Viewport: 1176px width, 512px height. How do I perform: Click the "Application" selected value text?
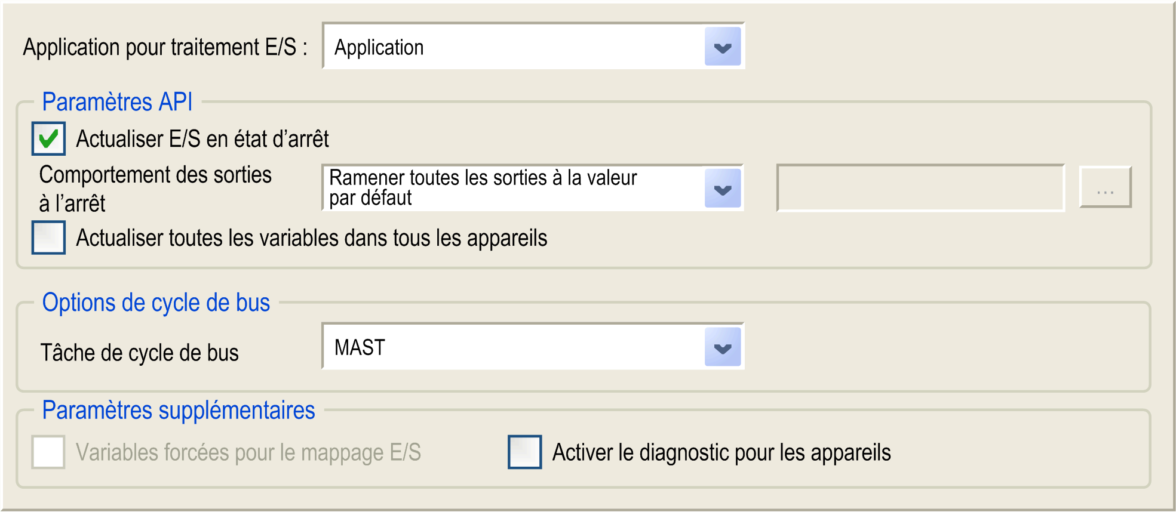[379, 48]
